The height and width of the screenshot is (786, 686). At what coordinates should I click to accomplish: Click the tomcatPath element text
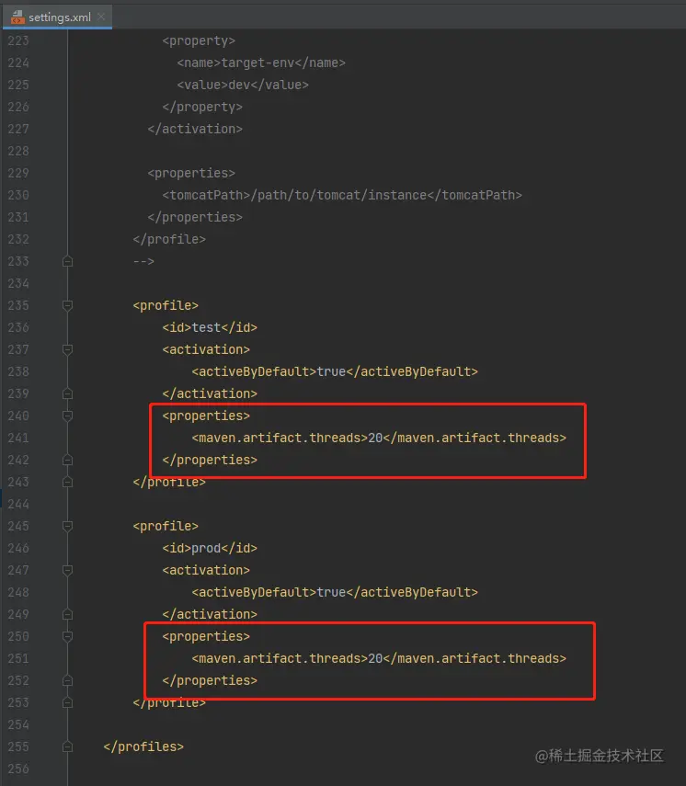[342, 195]
